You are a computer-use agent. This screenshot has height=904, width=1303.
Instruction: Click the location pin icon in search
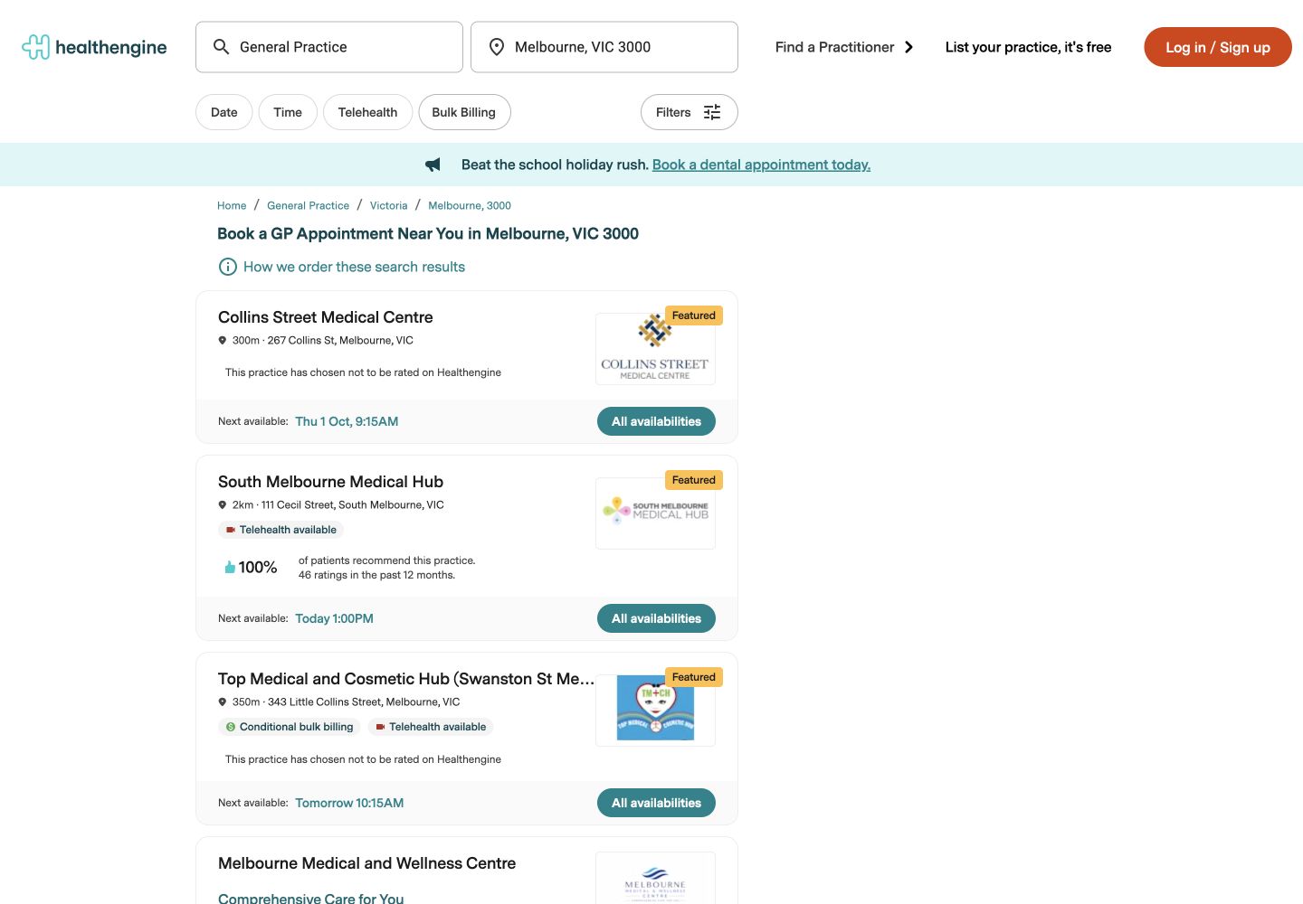pos(496,47)
